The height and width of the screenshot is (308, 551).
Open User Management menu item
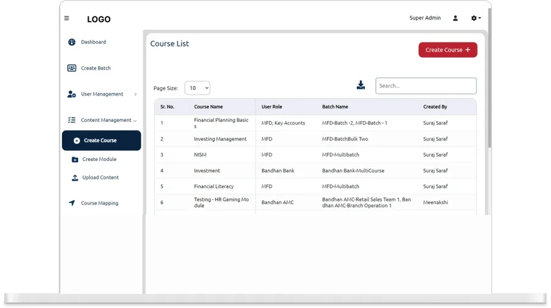(102, 94)
